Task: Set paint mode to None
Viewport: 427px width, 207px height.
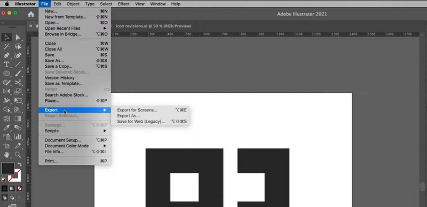Action: pos(19,188)
